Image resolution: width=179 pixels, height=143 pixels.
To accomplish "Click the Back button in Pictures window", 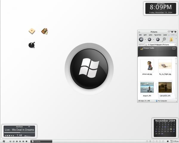I will coord(141,40).
